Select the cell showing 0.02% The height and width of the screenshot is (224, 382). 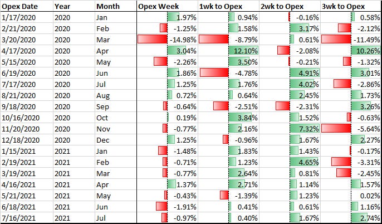[351, 196]
